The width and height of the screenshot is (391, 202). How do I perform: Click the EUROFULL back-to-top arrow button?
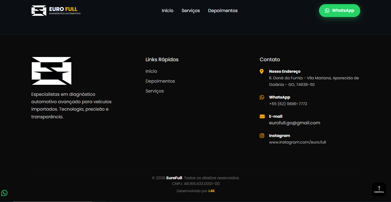click(379, 189)
